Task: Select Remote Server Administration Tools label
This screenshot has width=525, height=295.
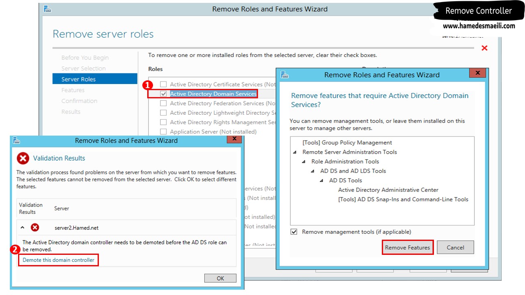Action: coord(349,152)
